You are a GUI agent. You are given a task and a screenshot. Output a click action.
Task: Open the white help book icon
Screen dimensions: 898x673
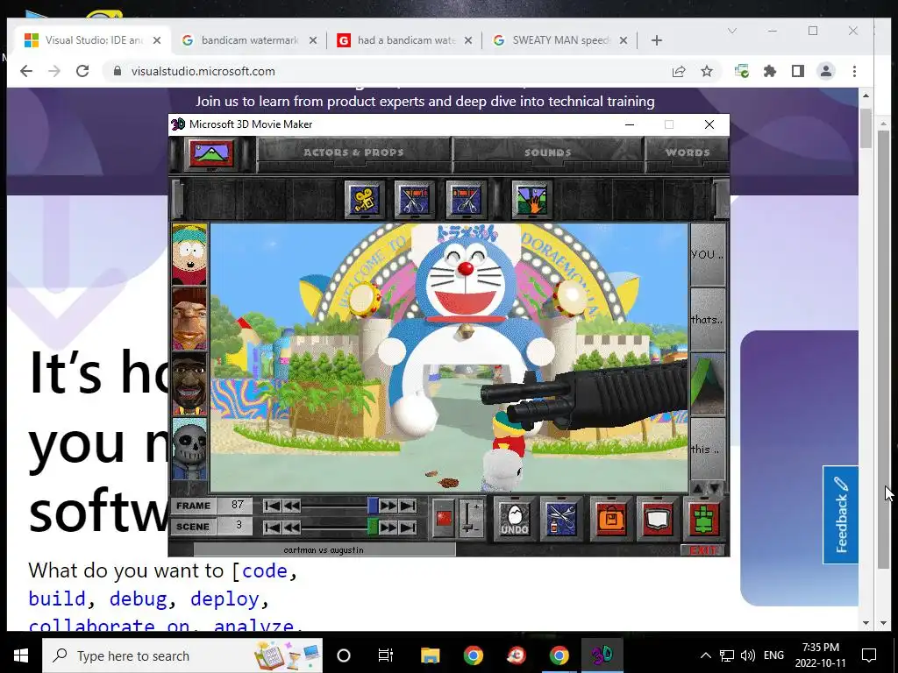tap(658, 518)
